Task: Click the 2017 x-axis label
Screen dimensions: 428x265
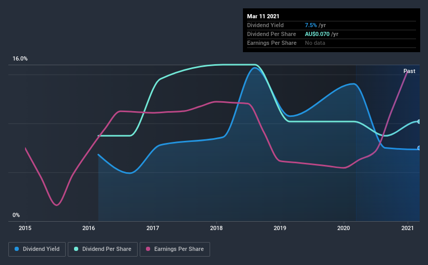Action: pos(153,228)
